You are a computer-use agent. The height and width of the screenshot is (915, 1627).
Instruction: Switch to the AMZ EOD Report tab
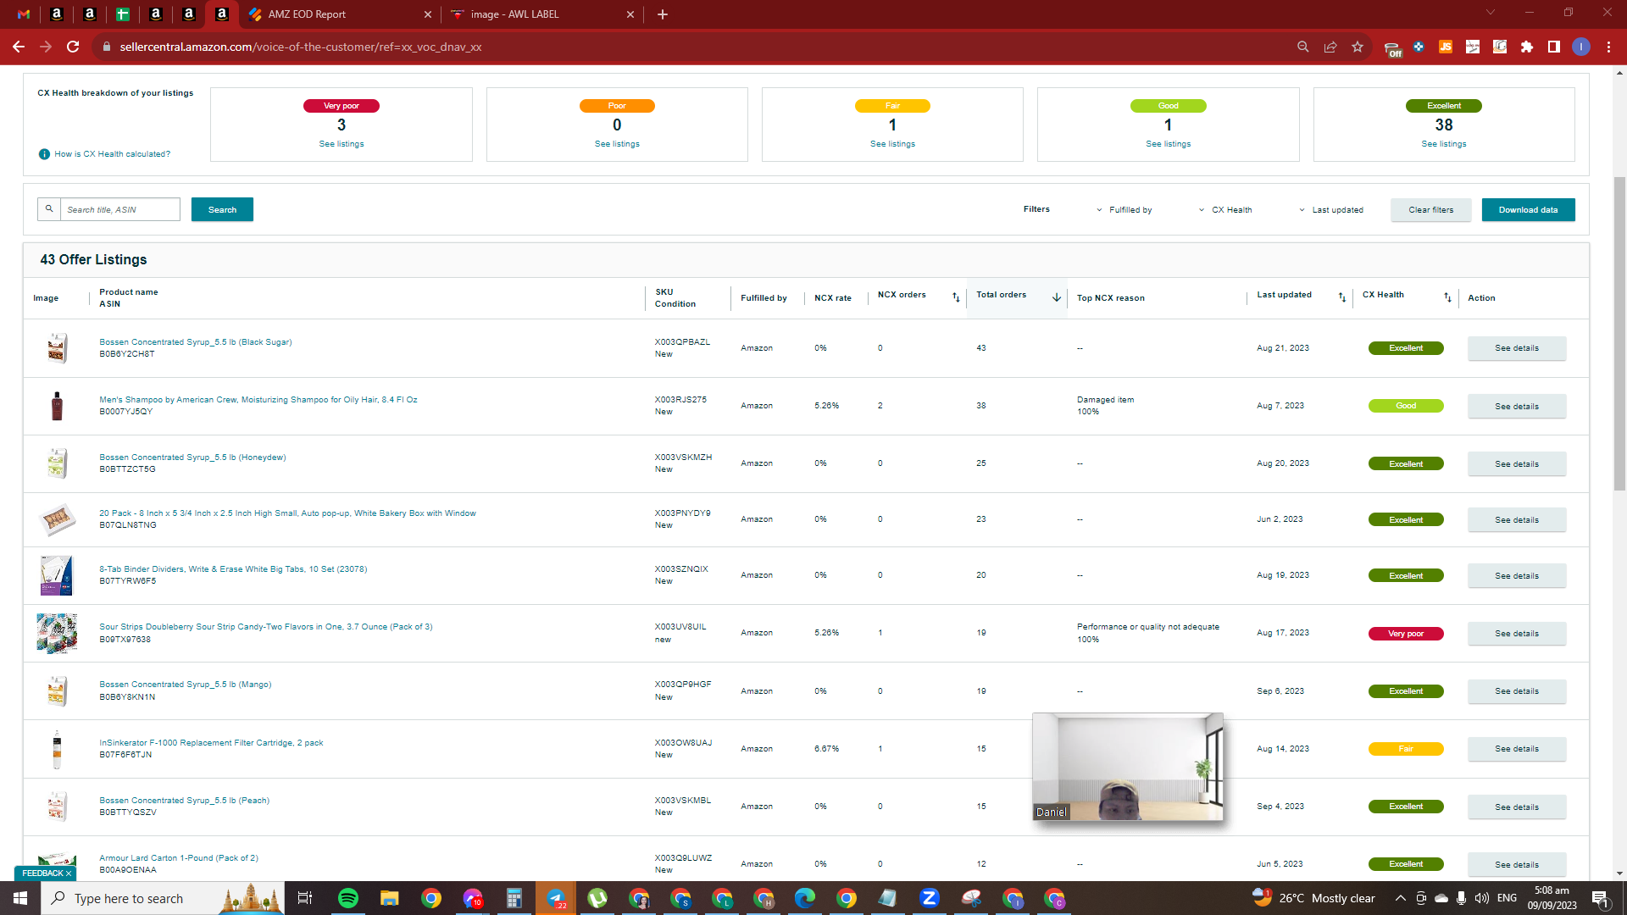click(338, 14)
